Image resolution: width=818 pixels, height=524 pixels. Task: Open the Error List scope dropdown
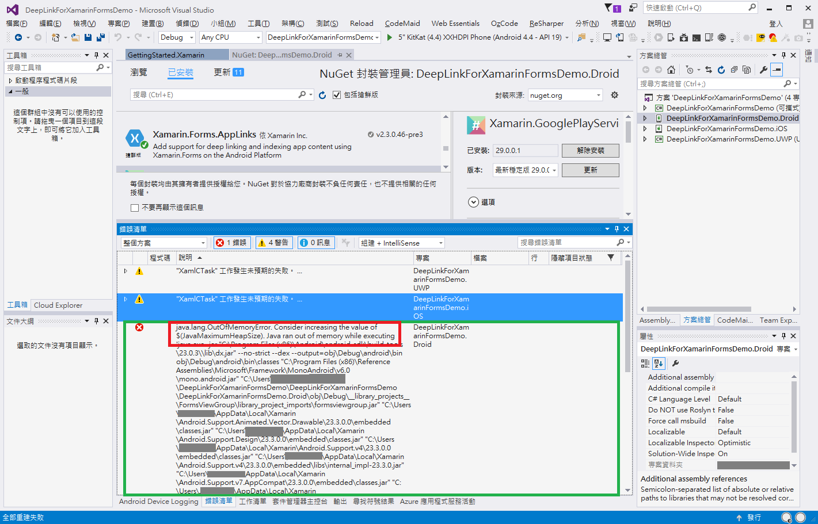click(x=164, y=243)
